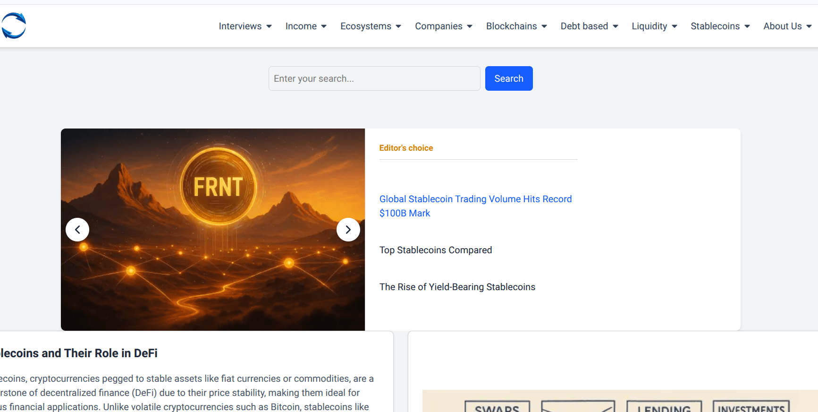Image resolution: width=818 pixels, height=412 pixels.
Task: Expand the Debt based dropdown arrow
Action: coord(616,26)
